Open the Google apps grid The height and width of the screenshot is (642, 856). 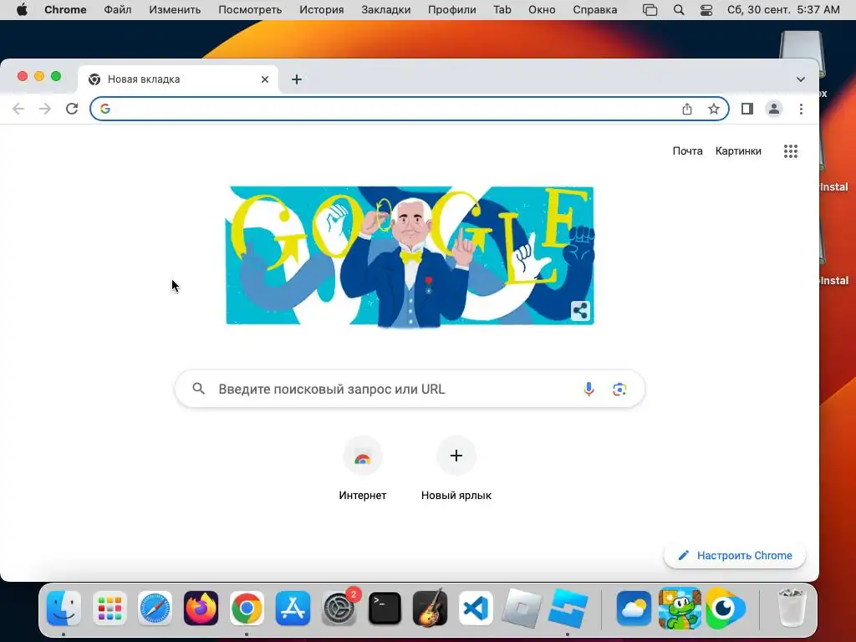[x=791, y=151]
